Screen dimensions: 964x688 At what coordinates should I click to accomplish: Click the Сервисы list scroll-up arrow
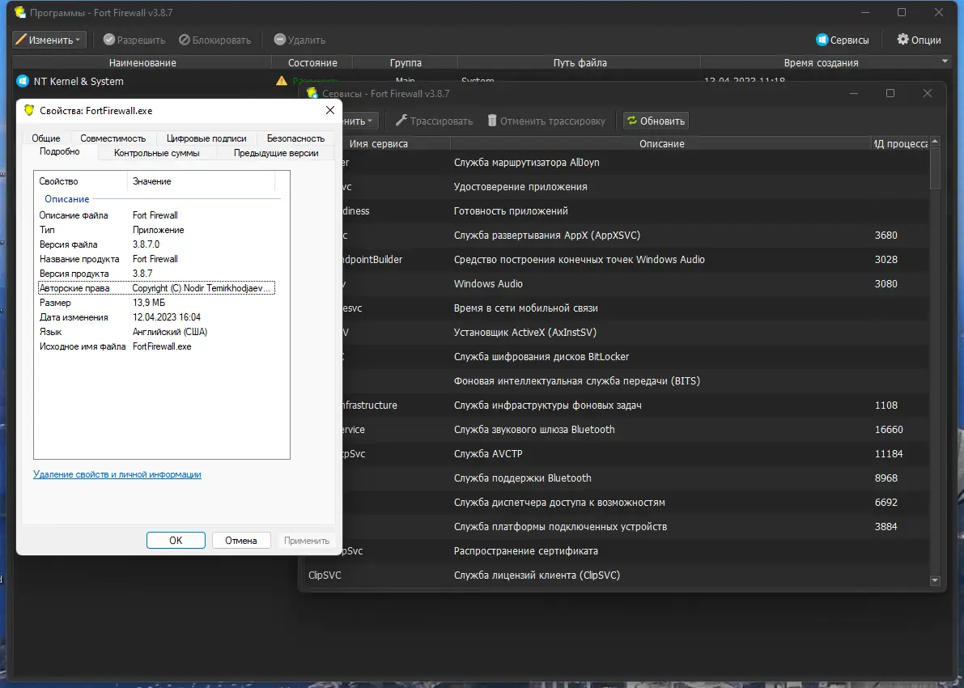935,142
